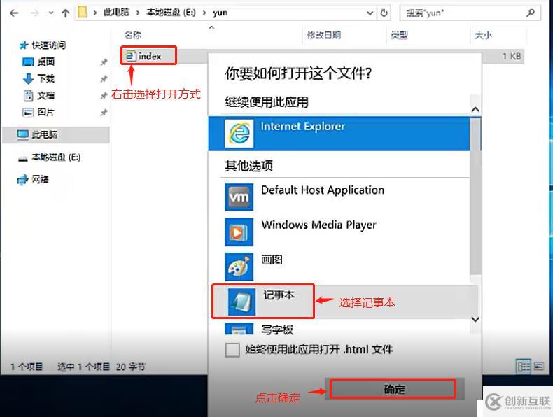Screen dimensions: 553x417
Task: Click the 记事本 notepad icon
Action: (241, 302)
